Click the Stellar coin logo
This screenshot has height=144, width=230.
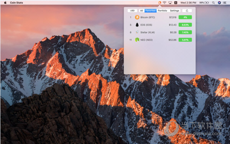pos(137,32)
